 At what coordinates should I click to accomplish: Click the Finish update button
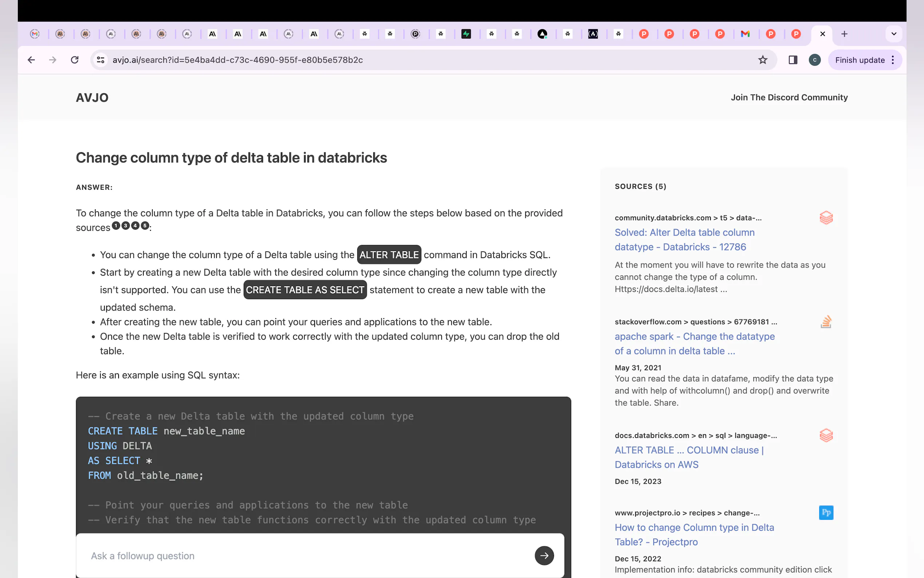pyautogui.click(x=860, y=60)
